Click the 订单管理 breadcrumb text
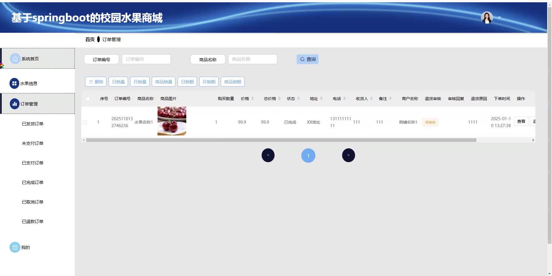The height and width of the screenshot is (276, 552). tap(112, 39)
